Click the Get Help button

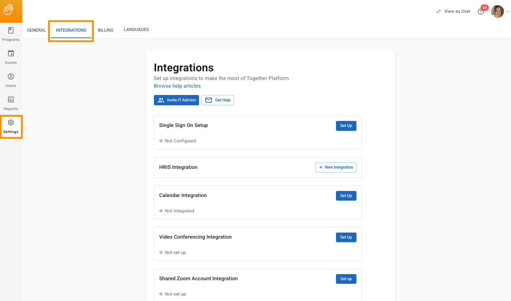tap(218, 100)
